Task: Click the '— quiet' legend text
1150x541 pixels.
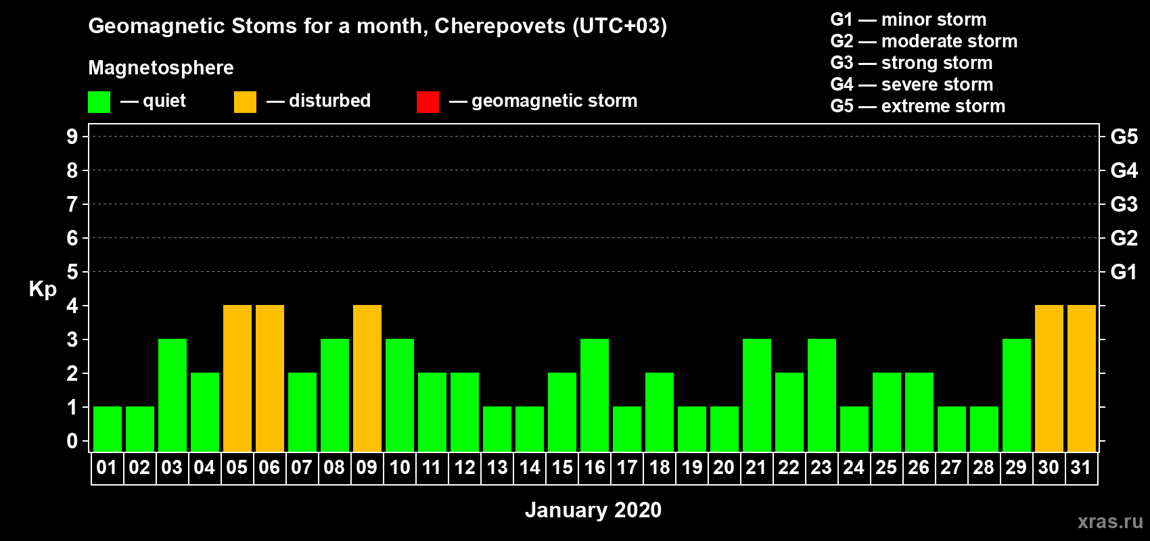Action: point(153,101)
